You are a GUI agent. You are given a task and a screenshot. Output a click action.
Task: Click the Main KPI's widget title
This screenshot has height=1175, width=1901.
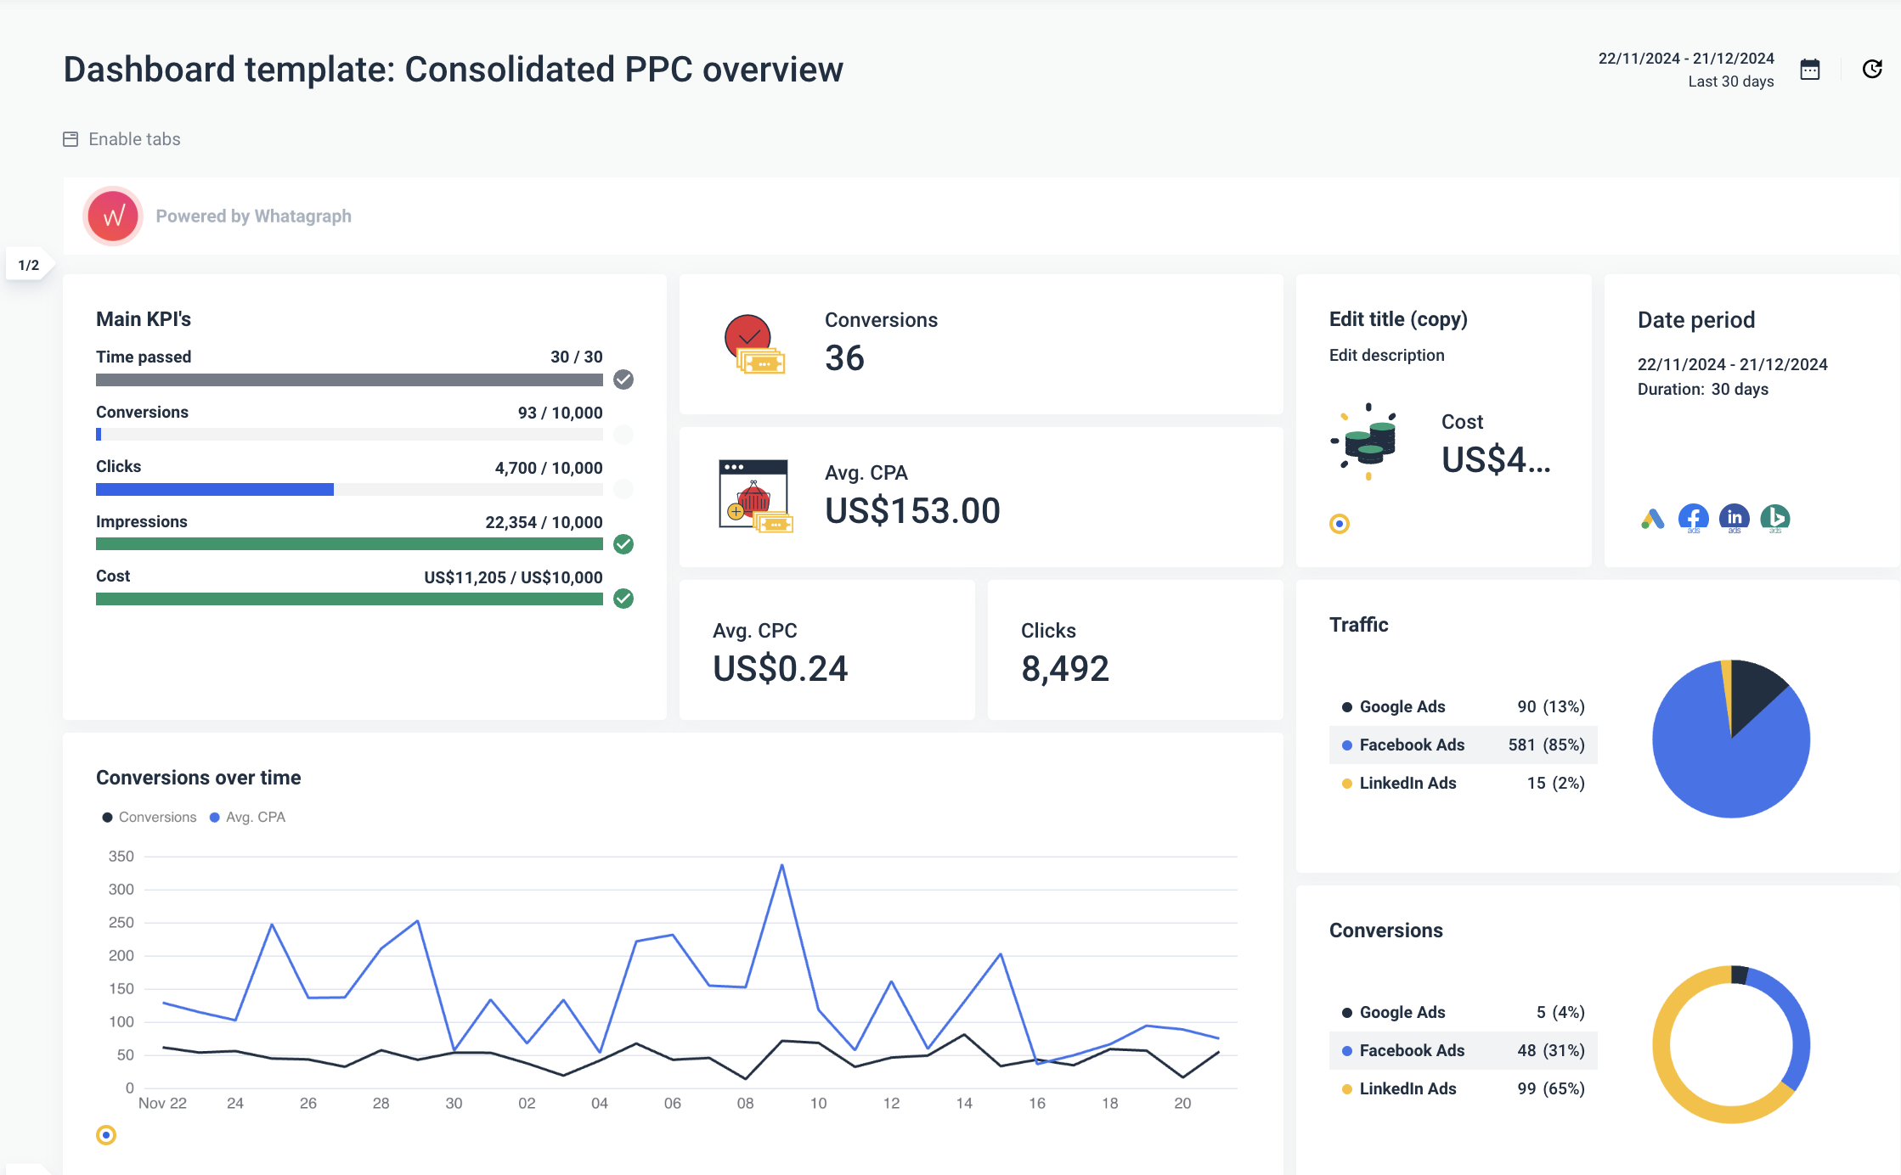(144, 319)
